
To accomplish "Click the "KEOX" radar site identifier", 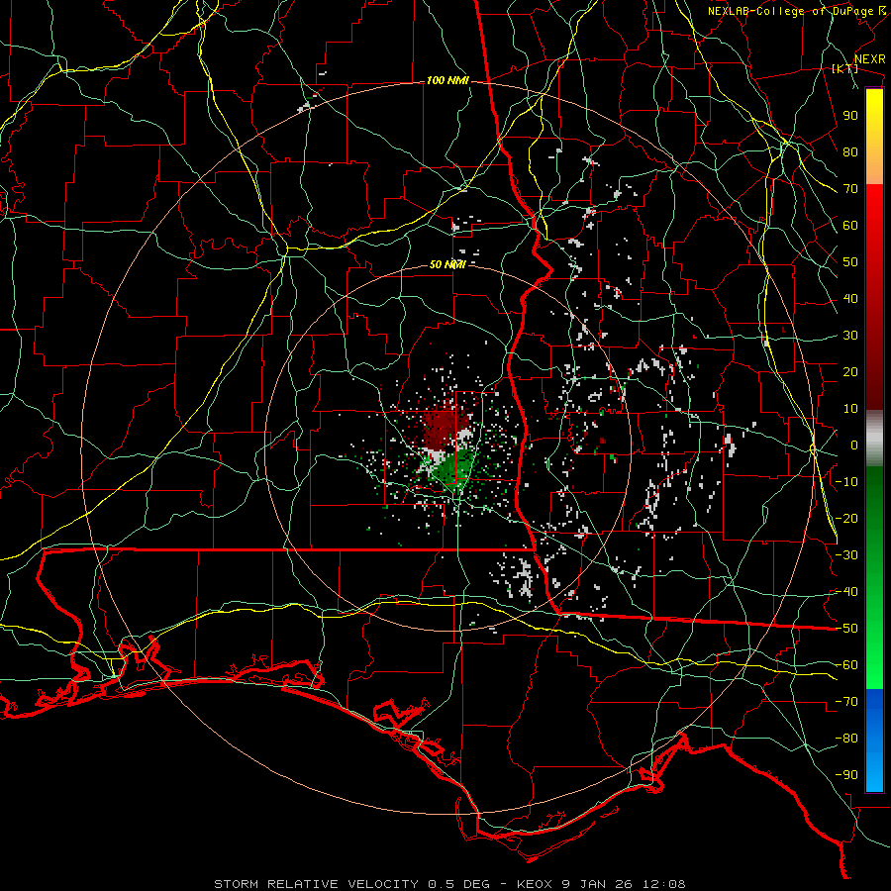I will tap(535, 884).
